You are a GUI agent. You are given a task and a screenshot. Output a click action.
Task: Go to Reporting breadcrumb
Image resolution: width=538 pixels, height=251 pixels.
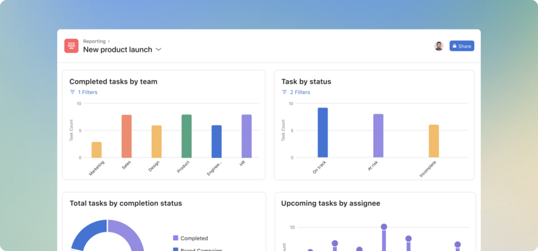(94, 41)
